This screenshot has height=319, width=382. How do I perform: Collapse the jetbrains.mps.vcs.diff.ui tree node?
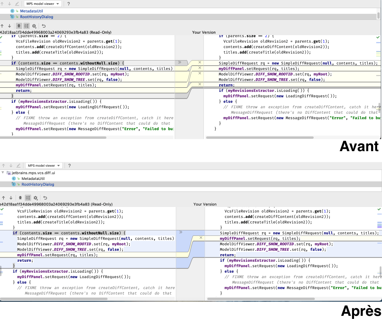pyautogui.click(x=3, y=173)
